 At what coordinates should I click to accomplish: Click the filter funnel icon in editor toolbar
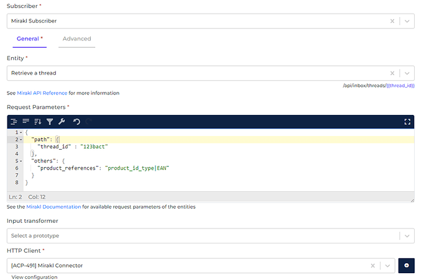(x=50, y=122)
